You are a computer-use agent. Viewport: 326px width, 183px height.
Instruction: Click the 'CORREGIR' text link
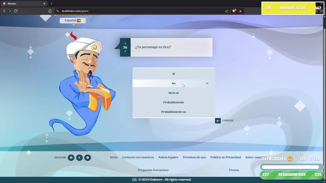pyautogui.click(x=228, y=120)
